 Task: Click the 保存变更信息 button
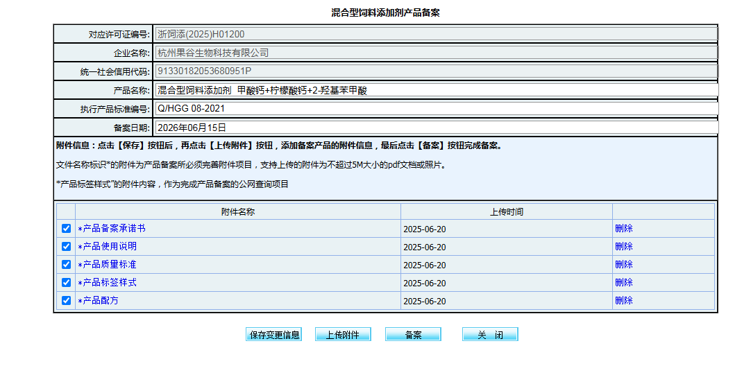273,334
